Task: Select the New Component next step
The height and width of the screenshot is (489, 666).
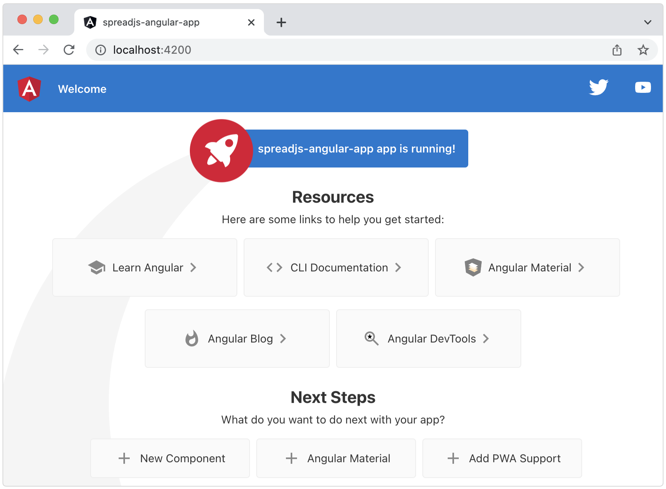Action: pyautogui.click(x=170, y=458)
